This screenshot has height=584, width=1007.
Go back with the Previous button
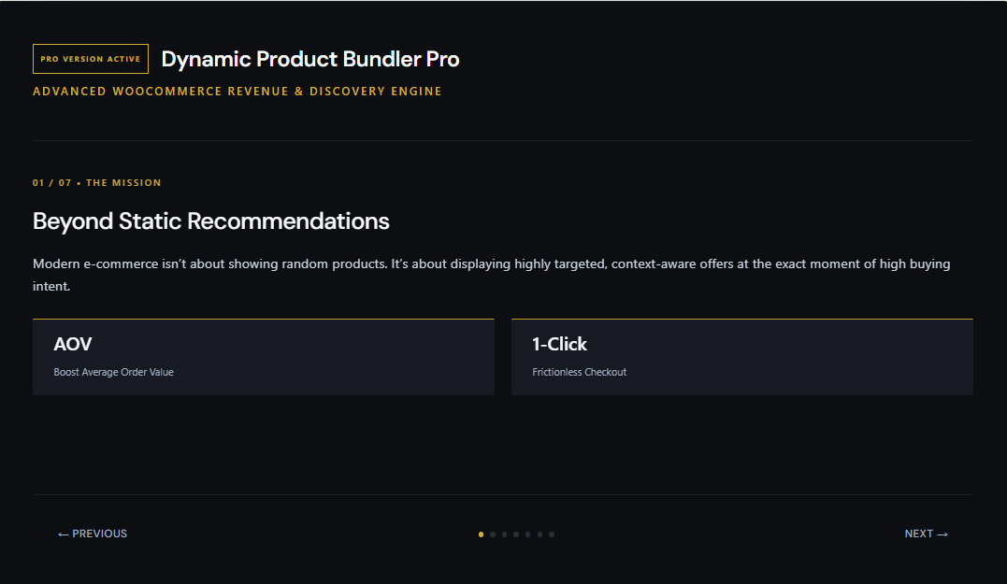[93, 534]
